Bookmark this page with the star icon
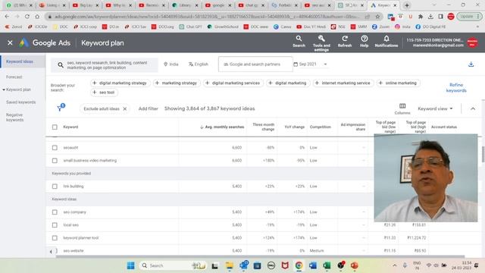The image size is (485, 273). pos(377,17)
